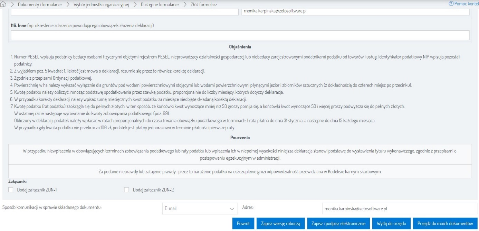The width and height of the screenshot is (479, 231).
Task: Click the Pomoc kontekstowa question mark icon
Action: point(451,3)
